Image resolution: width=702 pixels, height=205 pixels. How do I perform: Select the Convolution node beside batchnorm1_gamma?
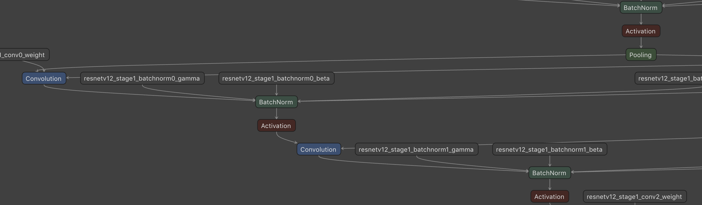pyautogui.click(x=319, y=149)
